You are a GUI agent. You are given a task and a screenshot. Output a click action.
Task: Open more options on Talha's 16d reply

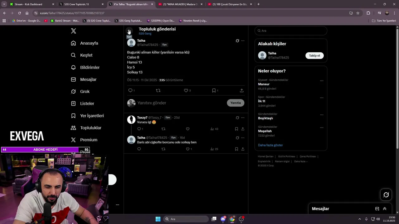(x=243, y=138)
